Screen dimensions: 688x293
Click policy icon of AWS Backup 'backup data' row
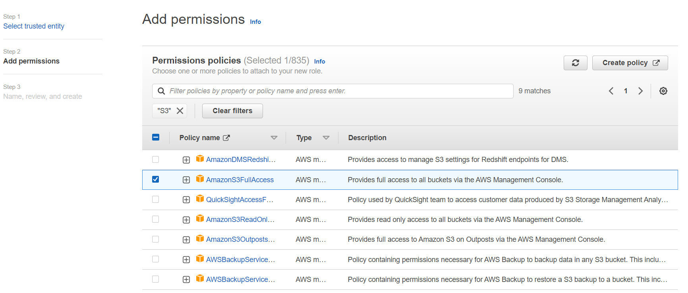(x=200, y=258)
